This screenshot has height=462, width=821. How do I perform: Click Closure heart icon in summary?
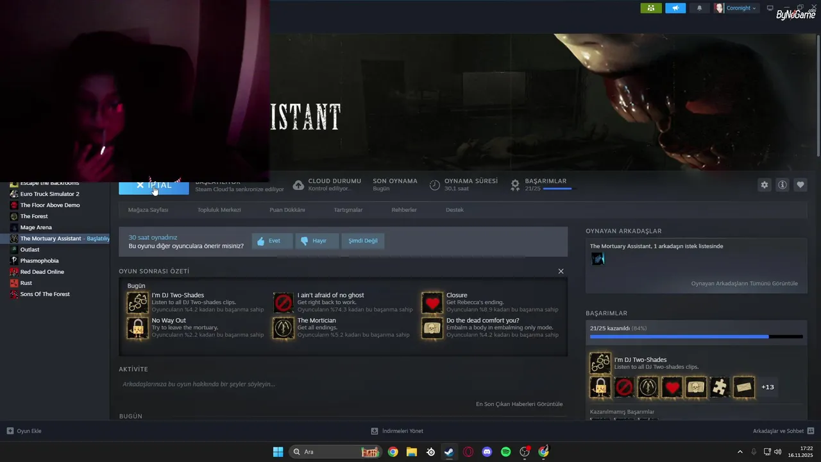pyautogui.click(x=432, y=302)
